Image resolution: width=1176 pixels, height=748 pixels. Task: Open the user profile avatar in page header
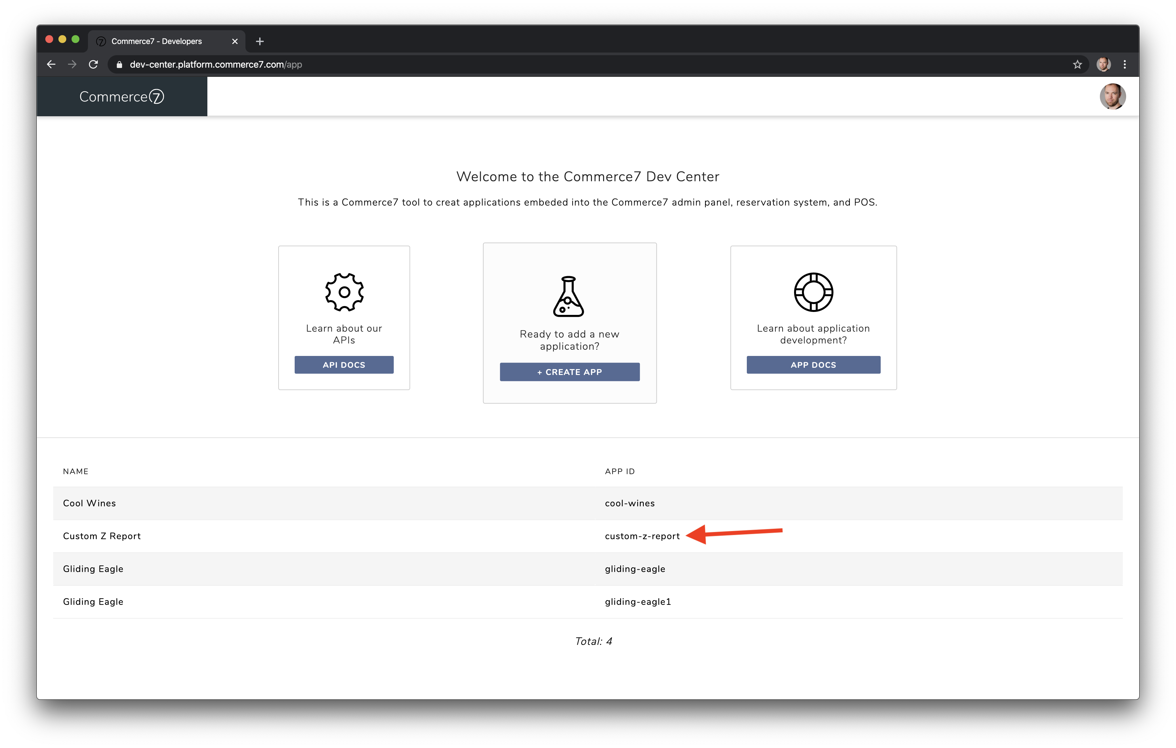[1113, 97]
